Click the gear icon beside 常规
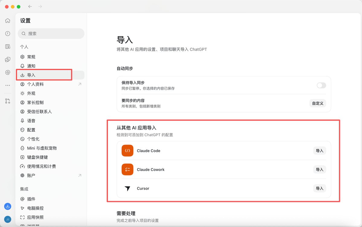362x227 pixels. click(x=22, y=57)
